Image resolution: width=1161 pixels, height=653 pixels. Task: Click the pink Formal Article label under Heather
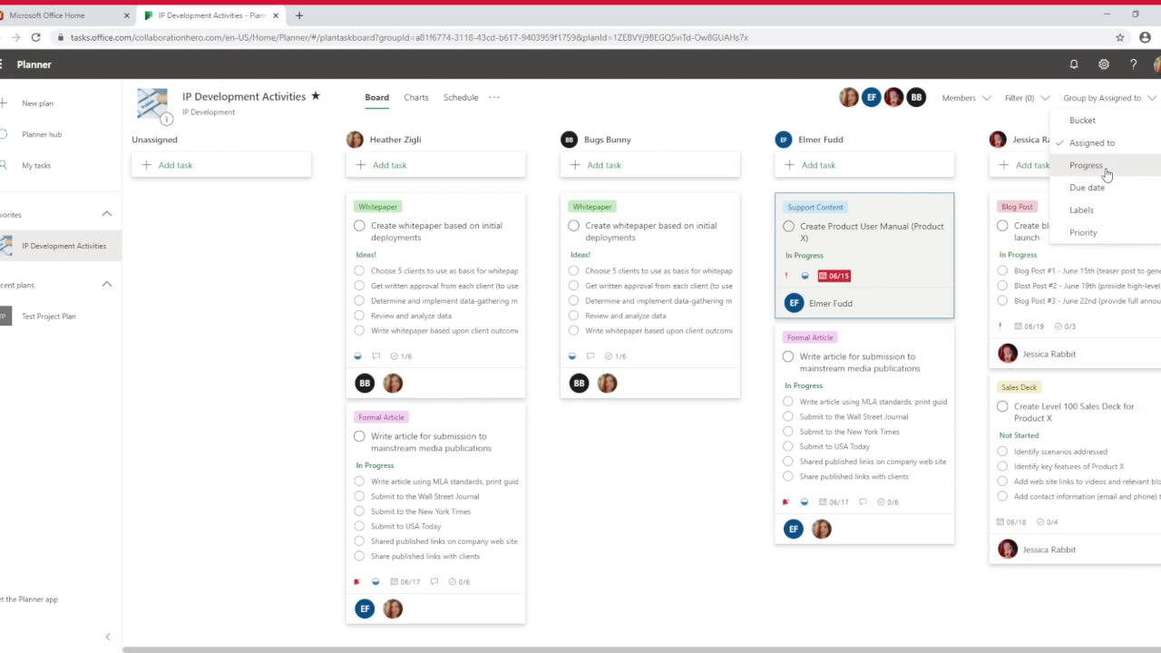(x=381, y=417)
